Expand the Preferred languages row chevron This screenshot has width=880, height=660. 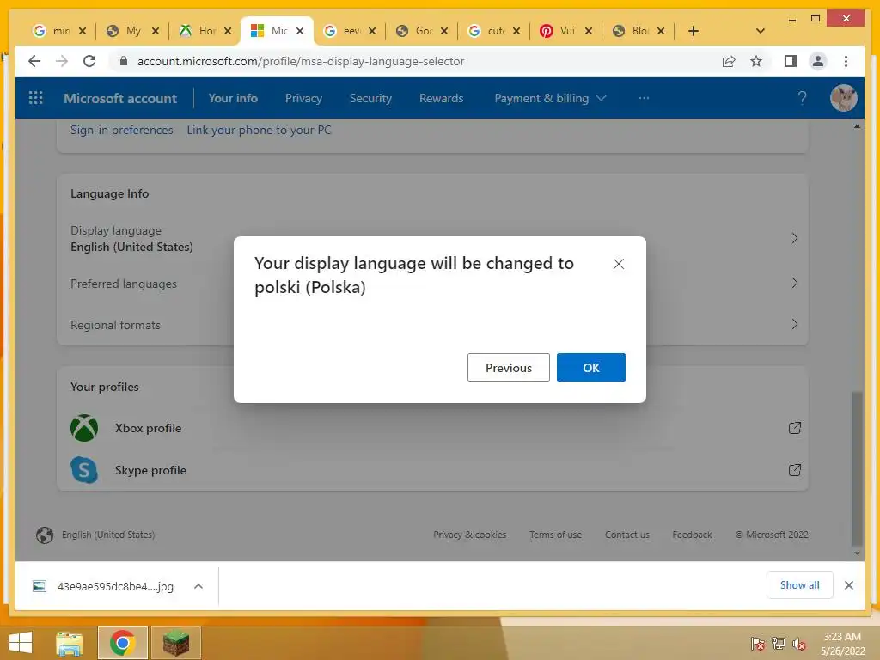click(794, 283)
